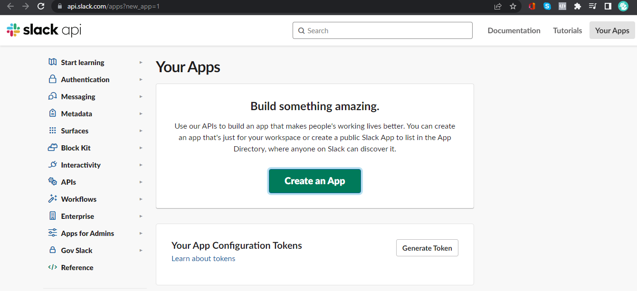Open the Office extension icon
637x291 pixels.
click(x=532, y=6)
